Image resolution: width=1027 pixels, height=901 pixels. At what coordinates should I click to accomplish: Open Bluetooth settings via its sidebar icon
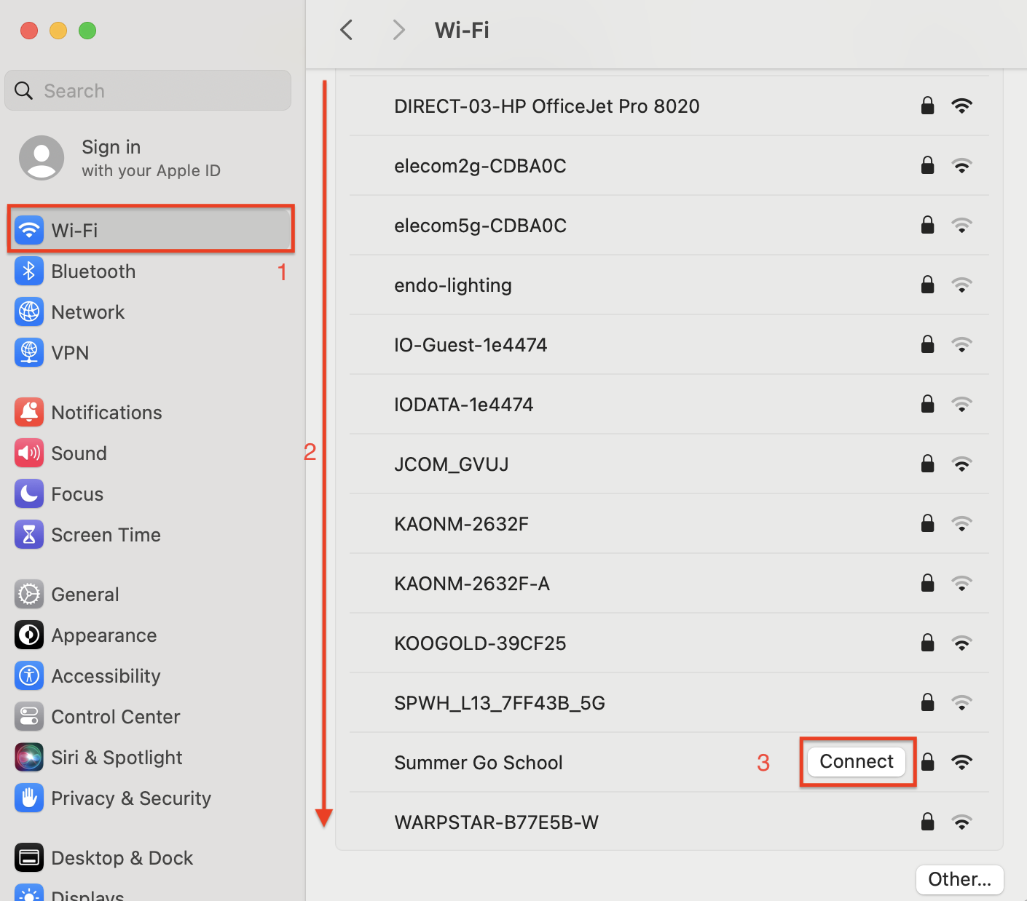[28, 271]
